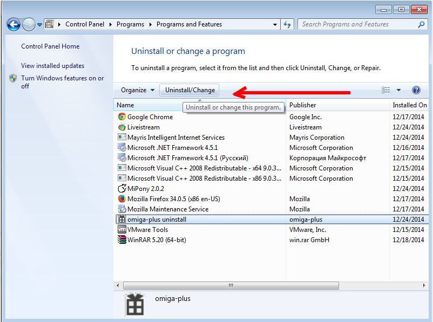Click the MiPony 2.0.2 icon

(x=122, y=189)
